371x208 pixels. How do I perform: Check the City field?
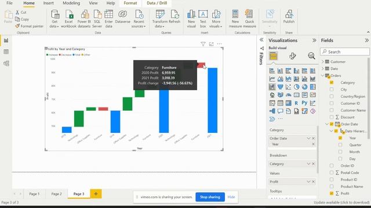pyautogui.click(x=332, y=90)
